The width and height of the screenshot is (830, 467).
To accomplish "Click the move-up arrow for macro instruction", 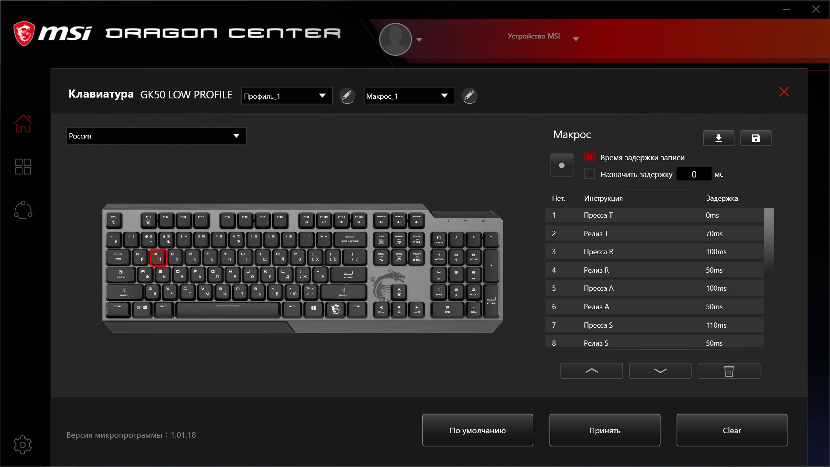I will [591, 371].
